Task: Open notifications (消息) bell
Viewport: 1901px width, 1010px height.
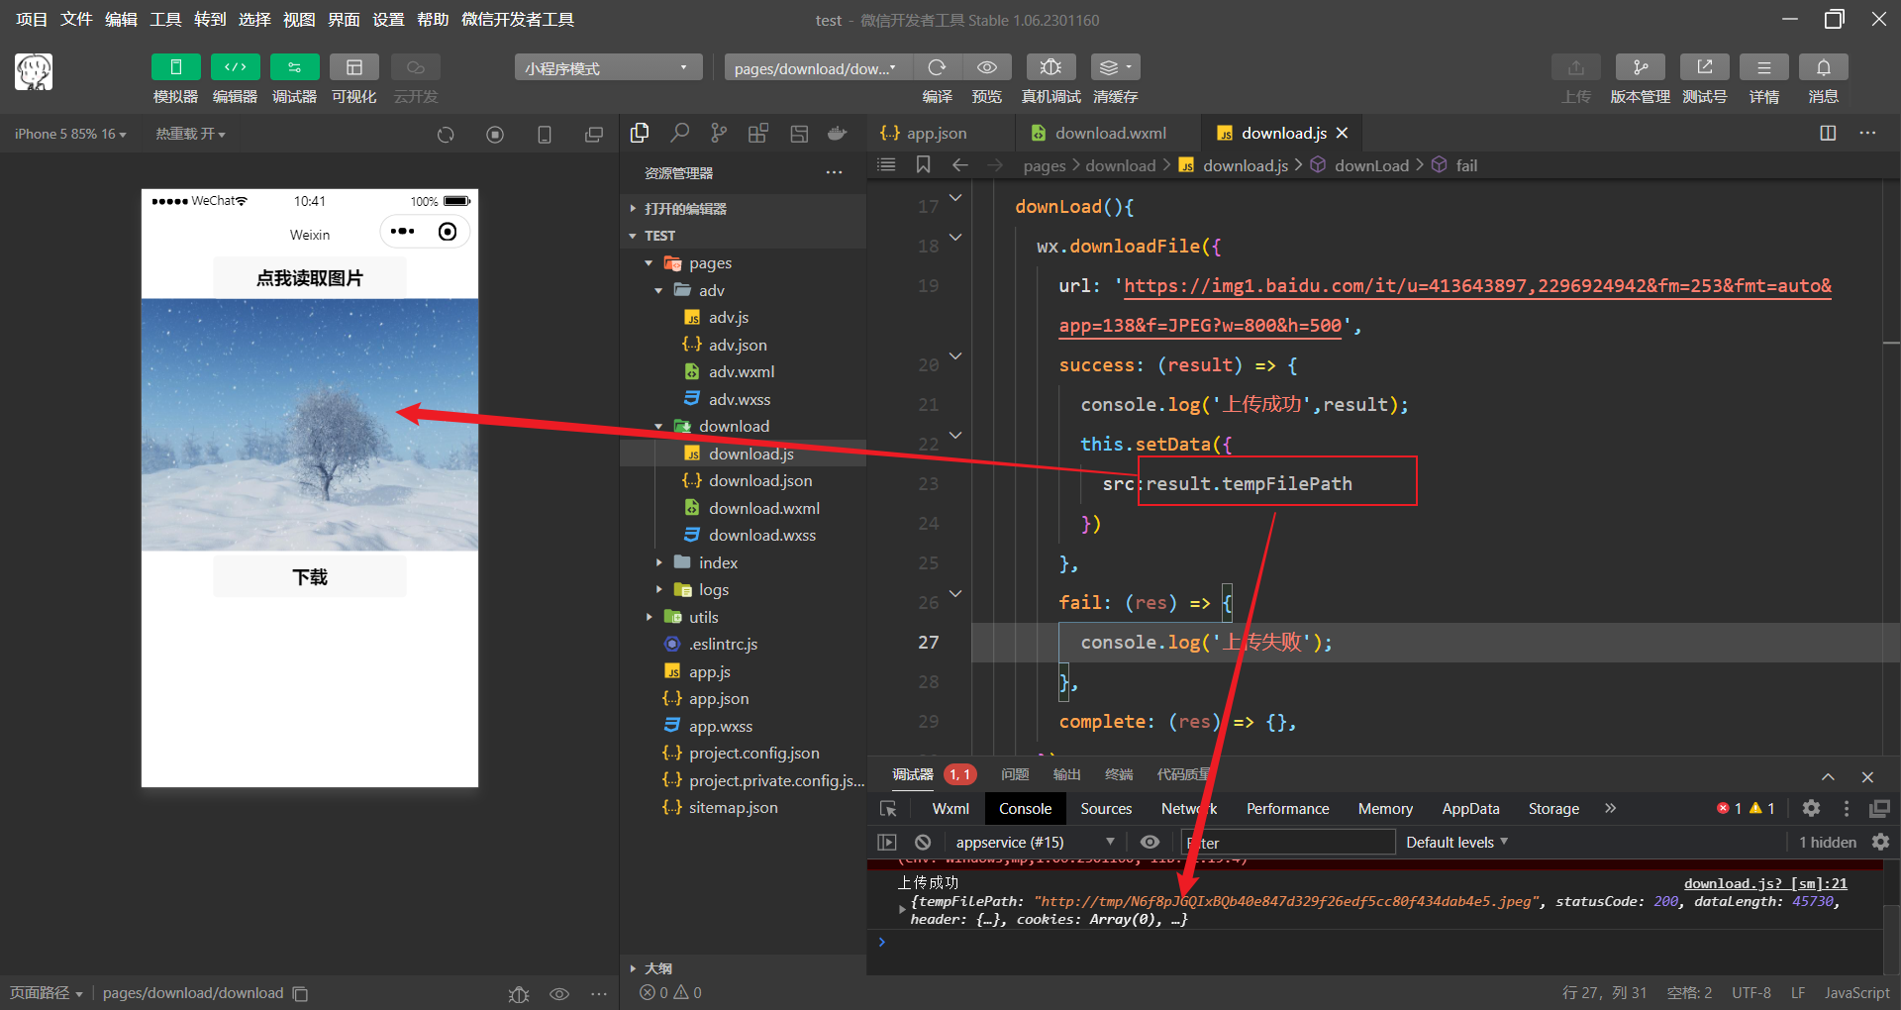Action: click(1823, 67)
